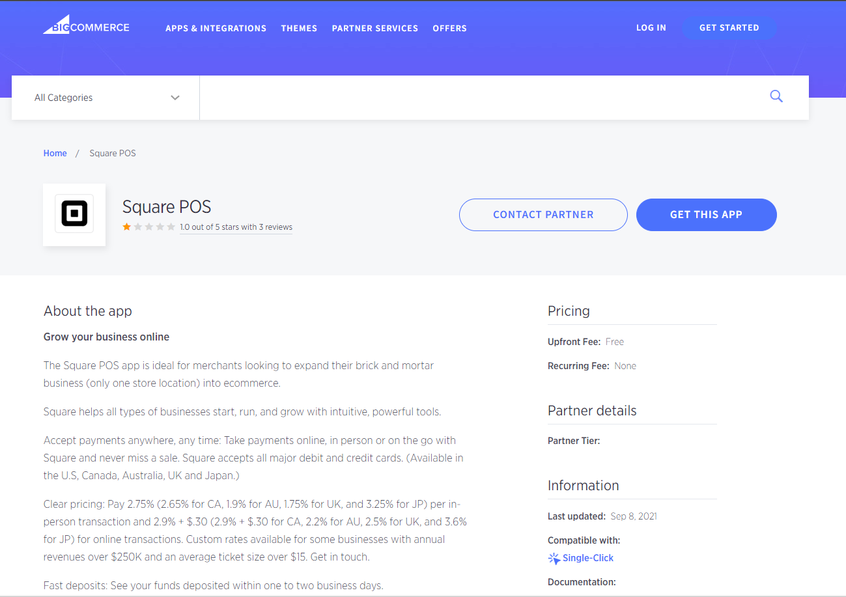This screenshot has height=597, width=846.
Task: Click the 'Accept payments anywhere' paragraph
Action: coord(254,458)
